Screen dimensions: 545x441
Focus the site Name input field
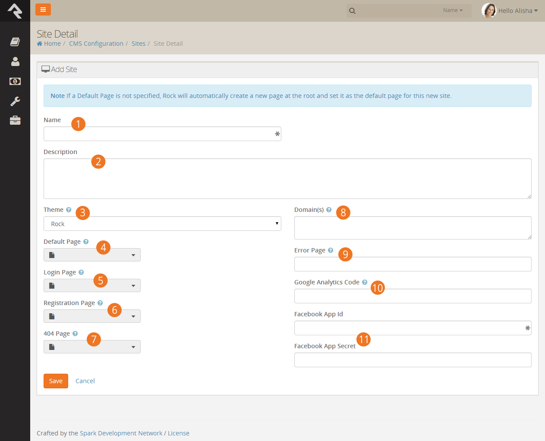point(162,134)
